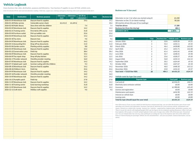Click the January 2026 month row
The height and width of the screenshot is (142, 196).
click(154, 41)
